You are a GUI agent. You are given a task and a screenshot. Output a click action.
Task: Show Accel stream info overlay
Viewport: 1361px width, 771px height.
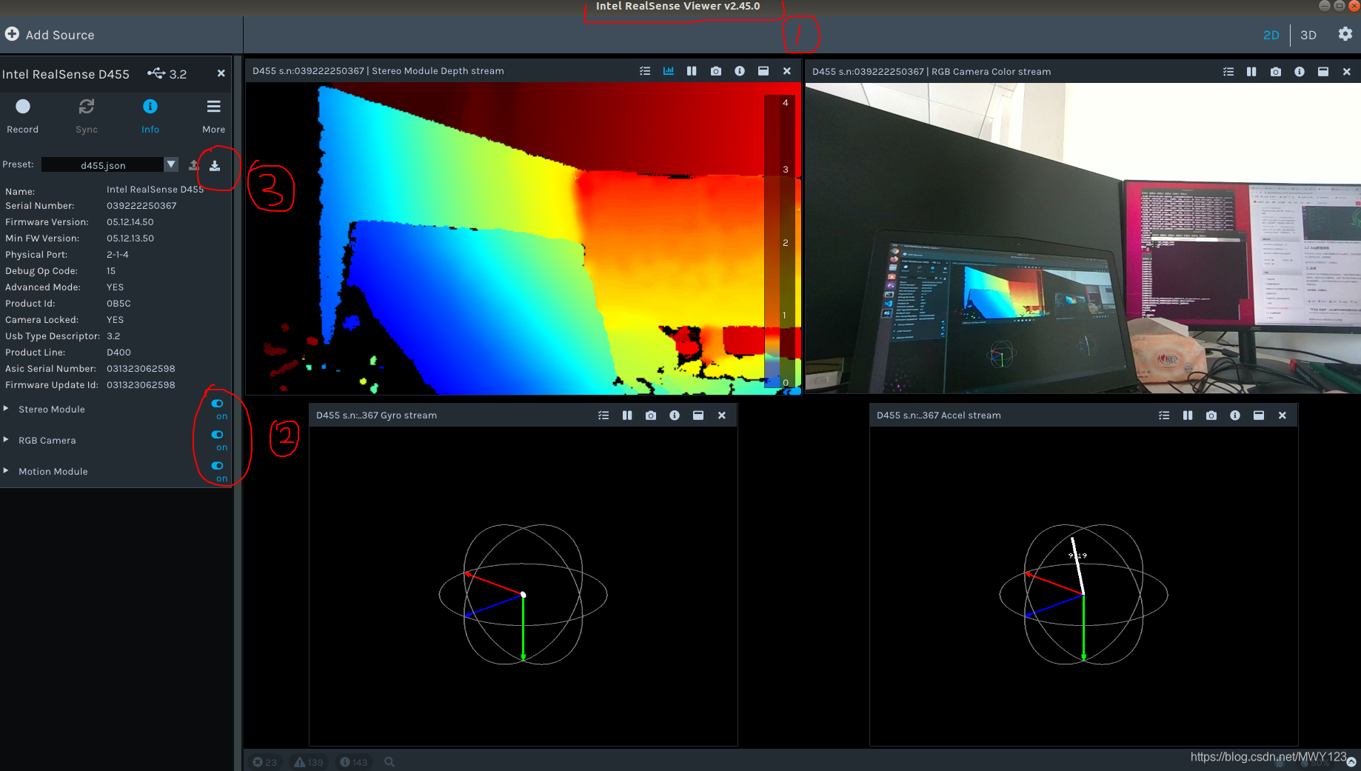tap(1235, 415)
